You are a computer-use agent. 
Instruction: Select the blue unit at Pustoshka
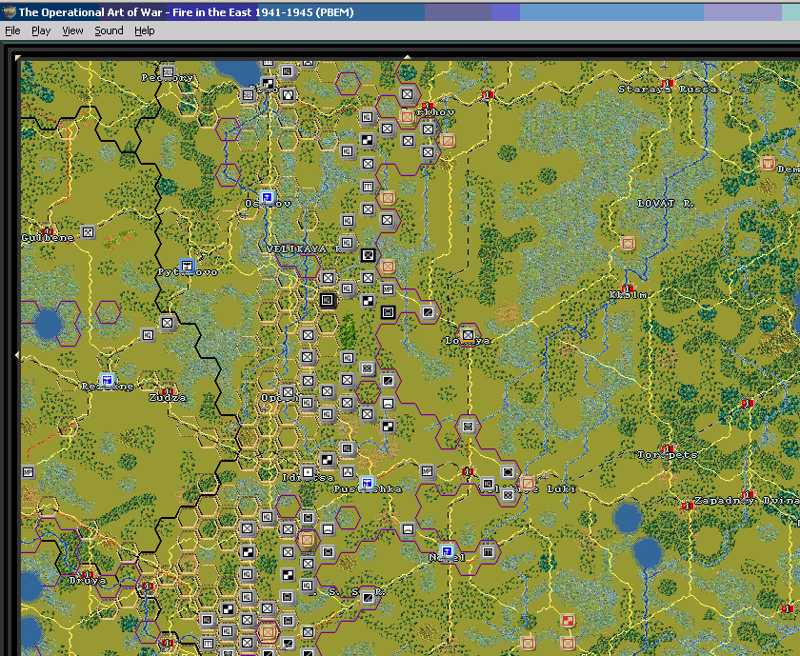367,483
